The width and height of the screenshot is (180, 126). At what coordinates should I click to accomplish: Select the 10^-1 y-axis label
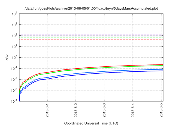pos(14,69)
